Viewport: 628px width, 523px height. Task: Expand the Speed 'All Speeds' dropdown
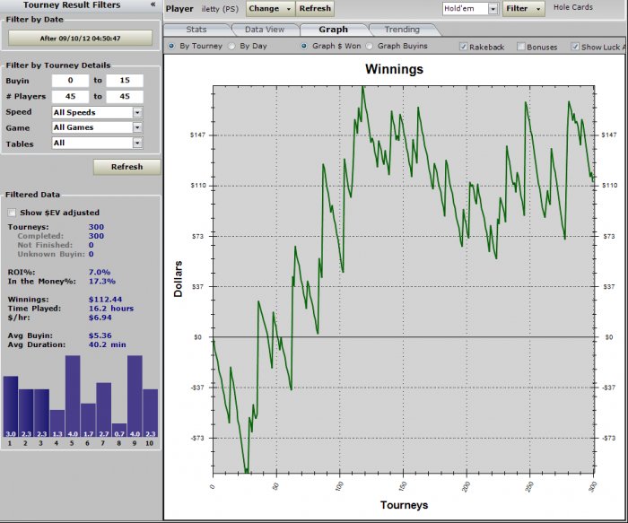point(137,112)
